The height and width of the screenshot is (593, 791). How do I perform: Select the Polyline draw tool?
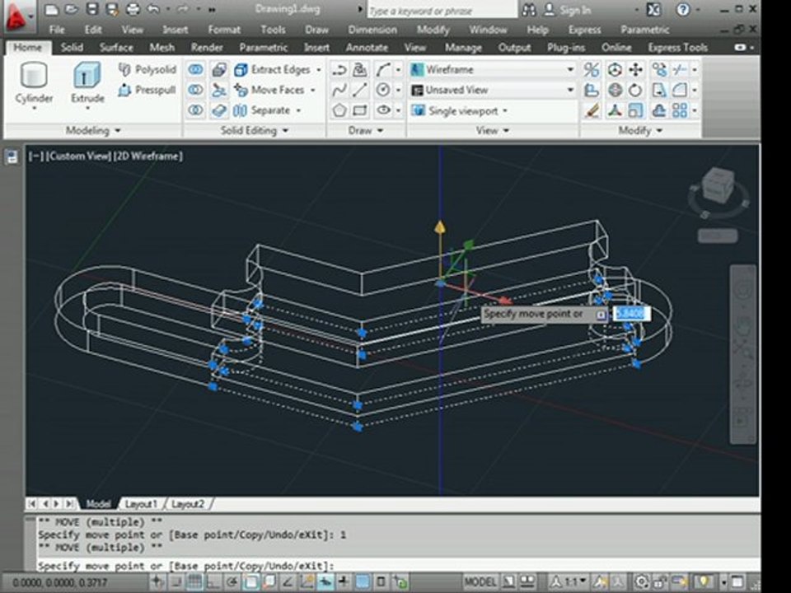(x=339, y=69)
